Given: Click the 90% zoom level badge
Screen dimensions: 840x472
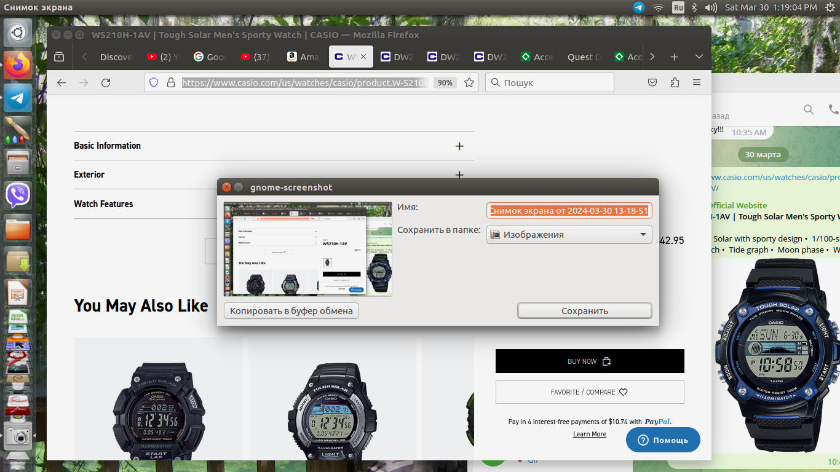Looking at the screenshot, I should pos(445,82).
